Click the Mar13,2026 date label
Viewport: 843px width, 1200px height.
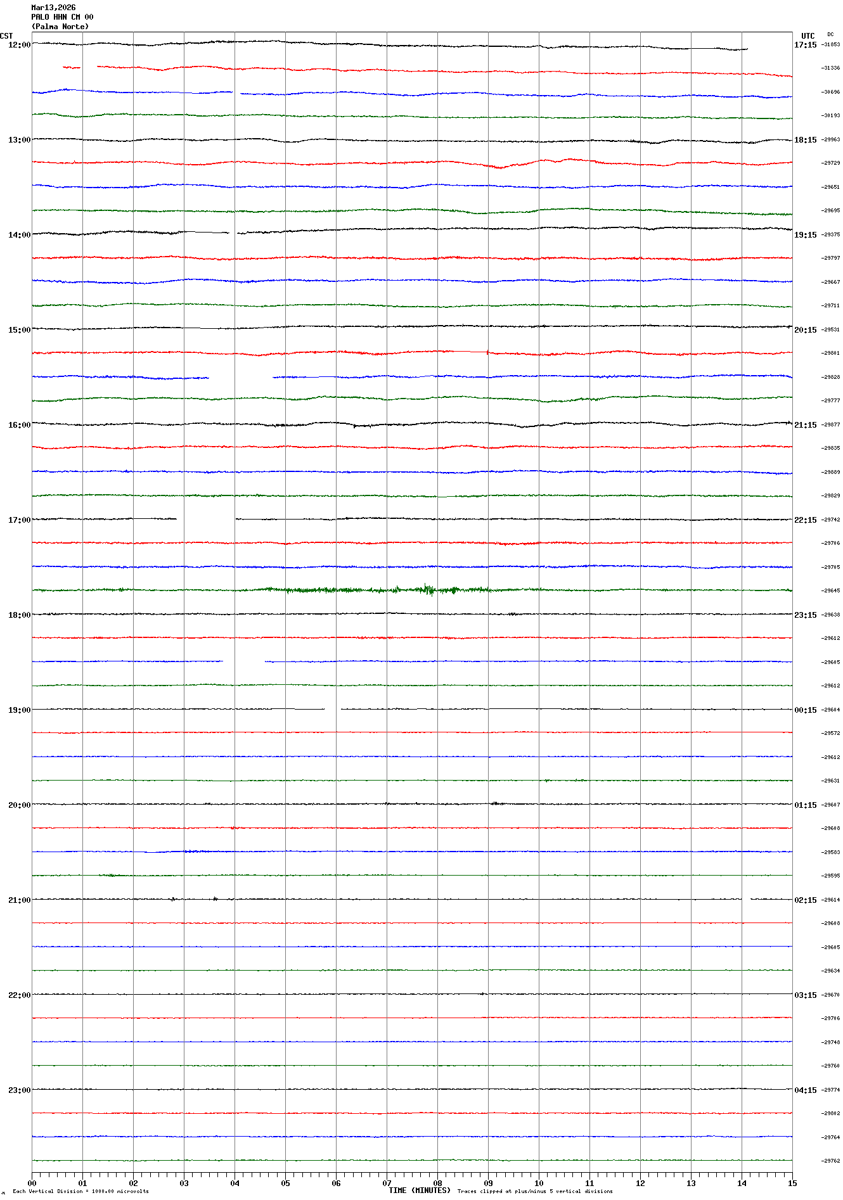tap(53, 8)
